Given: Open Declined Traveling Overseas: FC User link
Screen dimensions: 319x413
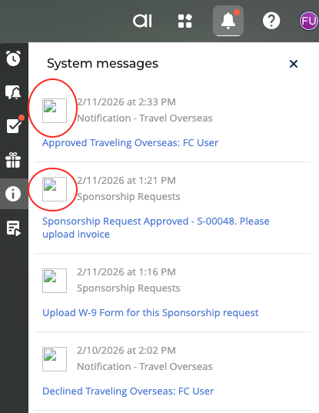Looking at the screenshot, I should [128, 391].
